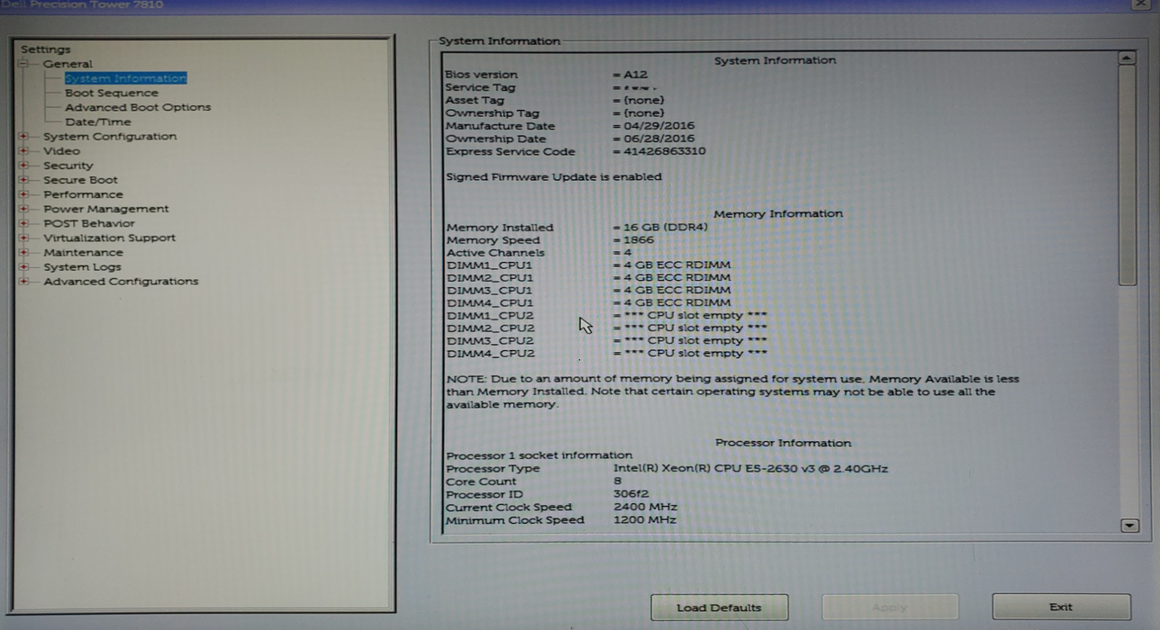
Task: Expand the Advanced Configurations node
Action: [x=23, y=281]
